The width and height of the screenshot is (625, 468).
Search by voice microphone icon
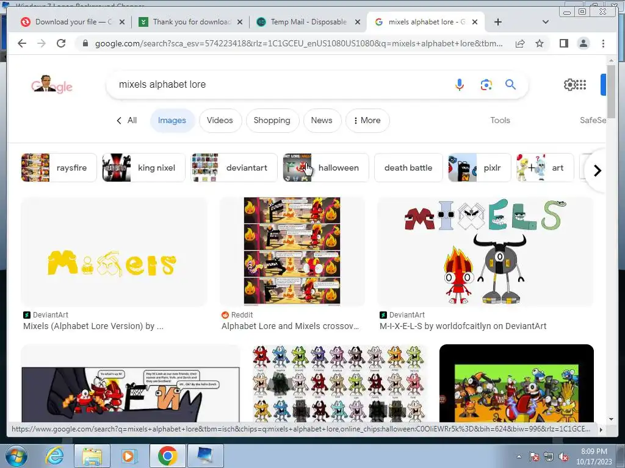[460, 85]
